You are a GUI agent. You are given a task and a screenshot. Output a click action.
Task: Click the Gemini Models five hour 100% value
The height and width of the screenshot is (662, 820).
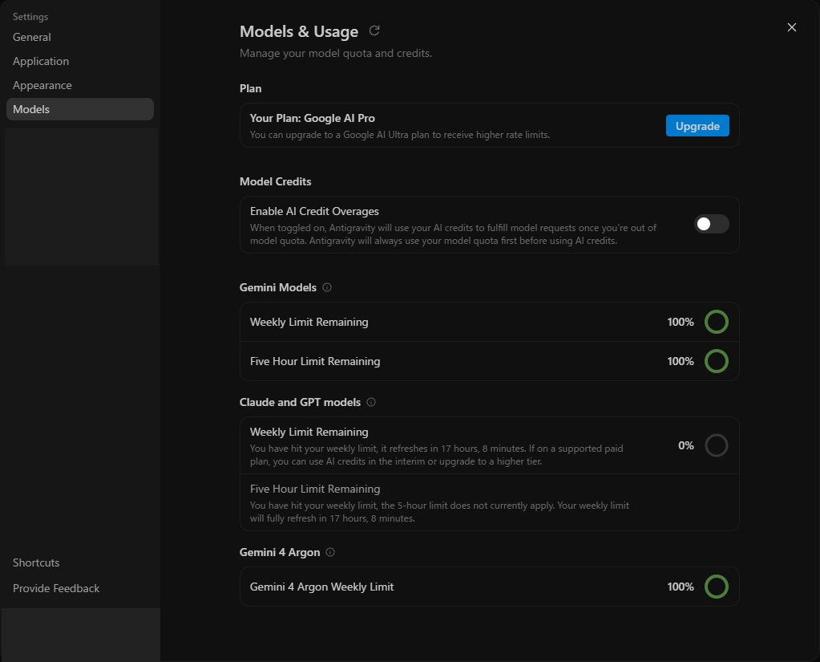coord(681,361)
